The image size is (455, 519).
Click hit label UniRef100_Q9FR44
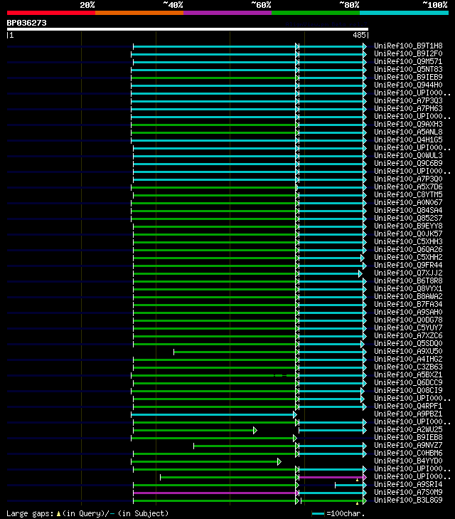pos(408,265)
